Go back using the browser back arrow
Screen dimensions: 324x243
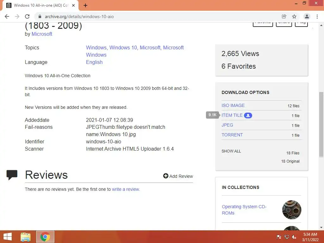(x=7, y=16)
